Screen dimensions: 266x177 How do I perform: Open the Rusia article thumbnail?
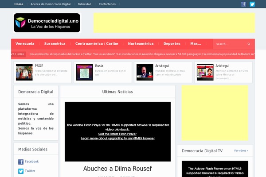tap(85, 72)
